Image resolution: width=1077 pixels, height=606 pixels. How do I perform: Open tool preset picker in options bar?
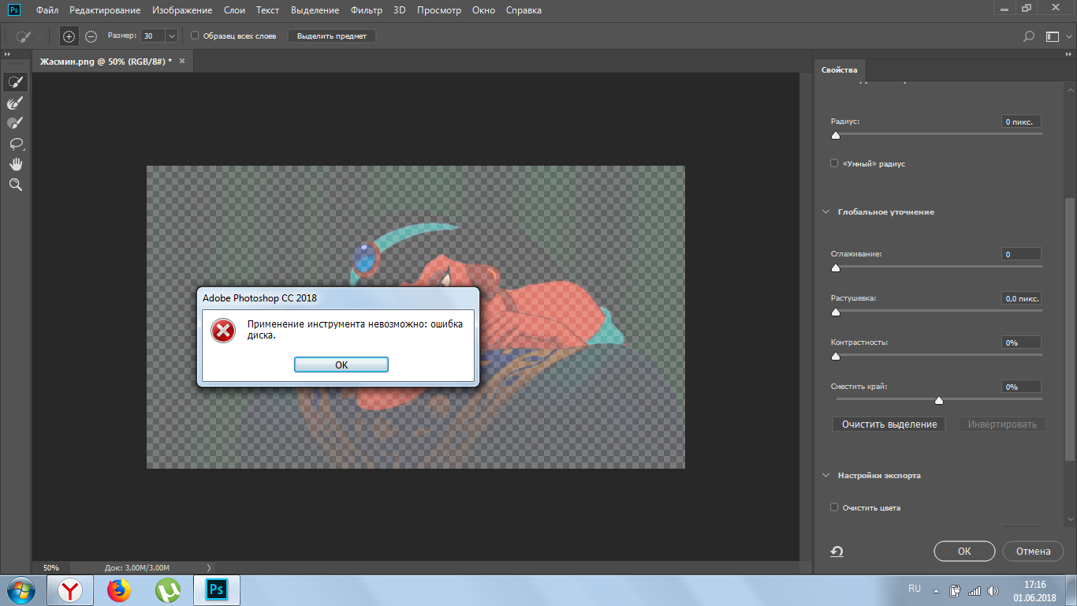coord(29,36)
